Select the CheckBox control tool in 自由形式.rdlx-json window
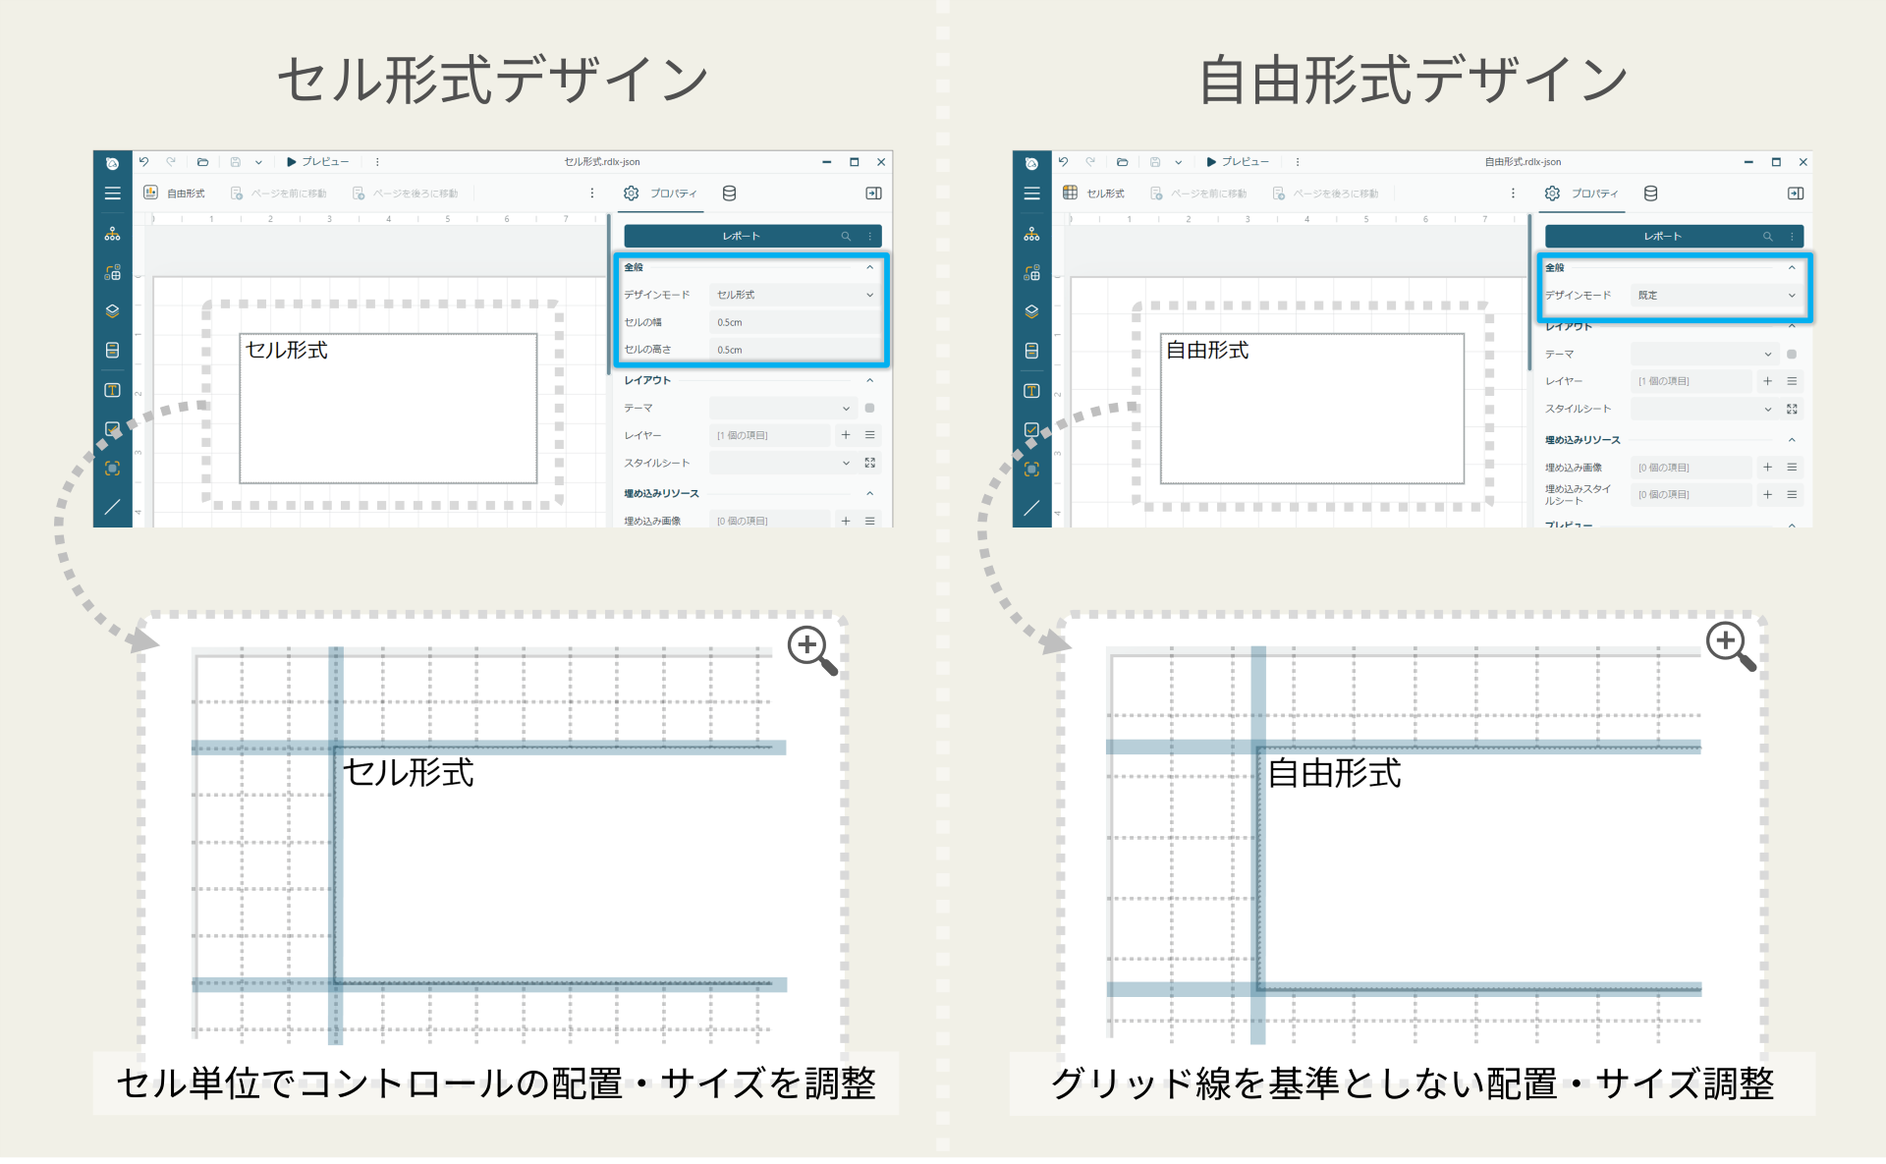The image size is (1886, 1164). pyautogui.click(x=1031, y=429)
